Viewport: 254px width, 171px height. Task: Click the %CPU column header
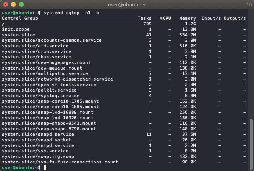coord(166,18)
